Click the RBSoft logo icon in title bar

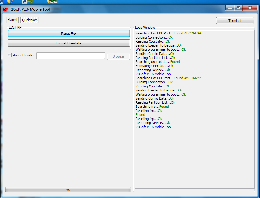pos(5,9)
